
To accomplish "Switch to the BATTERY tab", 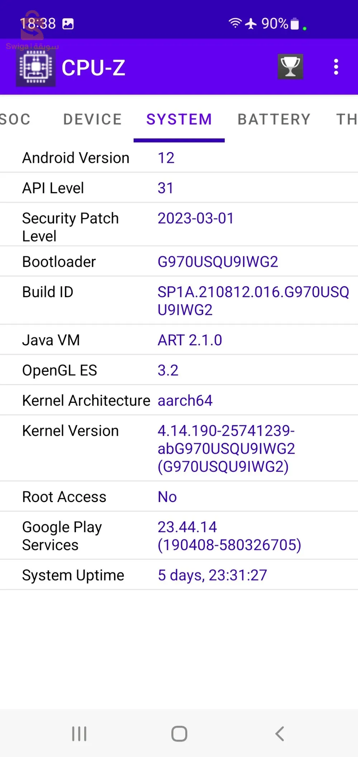I will (274, 119).
